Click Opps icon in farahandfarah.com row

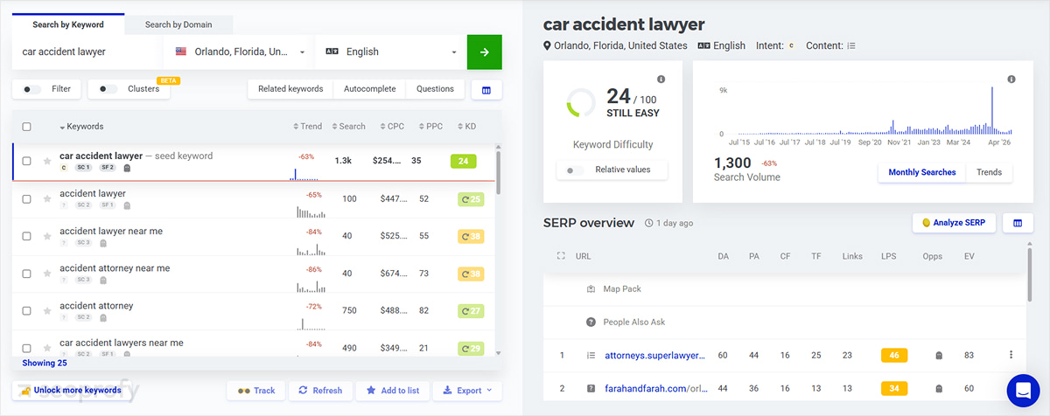939,389
